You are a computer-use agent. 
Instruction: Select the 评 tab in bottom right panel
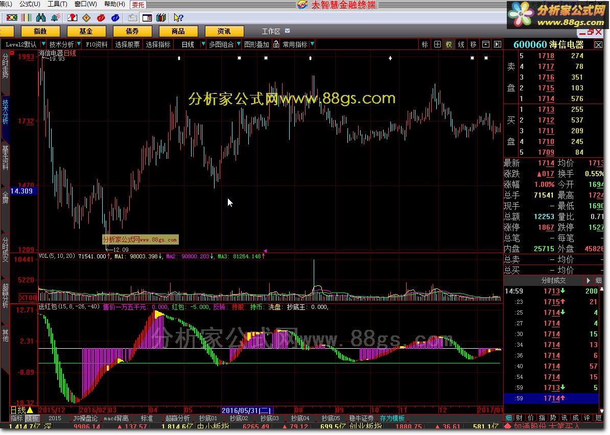[586, 418]
